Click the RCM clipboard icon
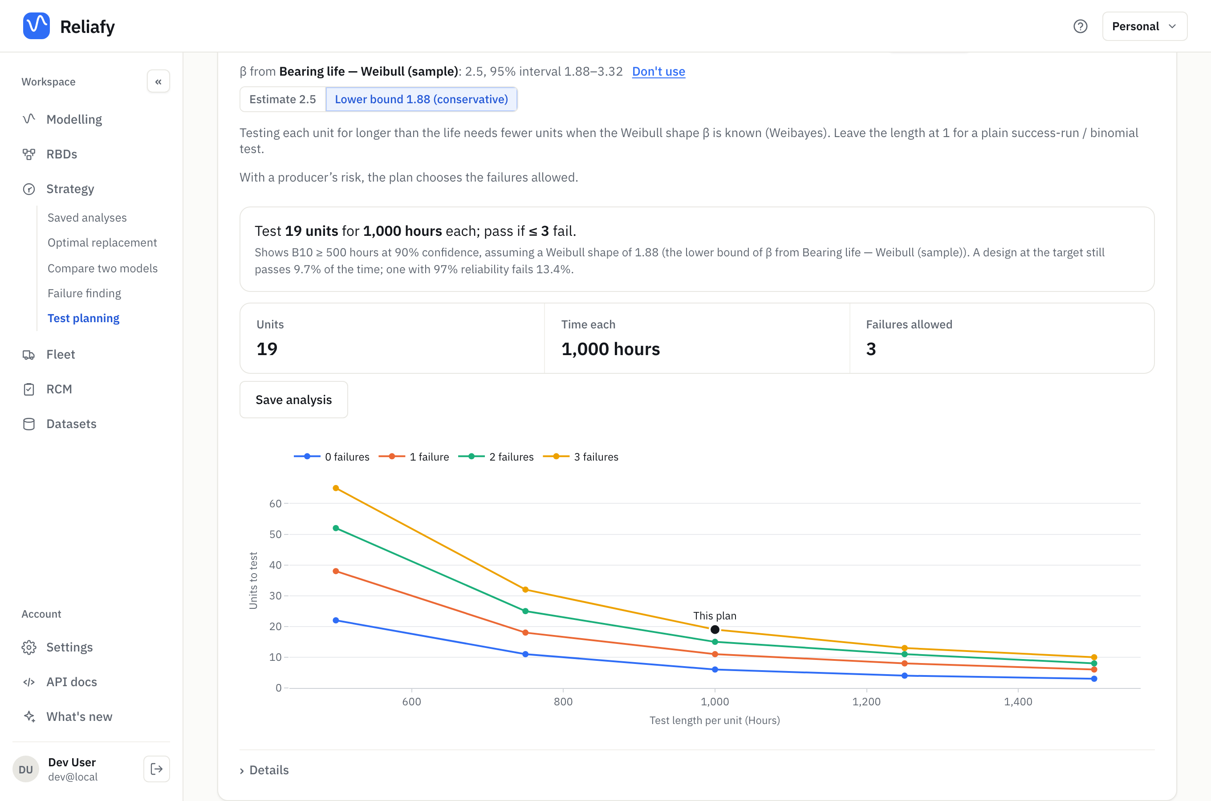 (29, 389)
